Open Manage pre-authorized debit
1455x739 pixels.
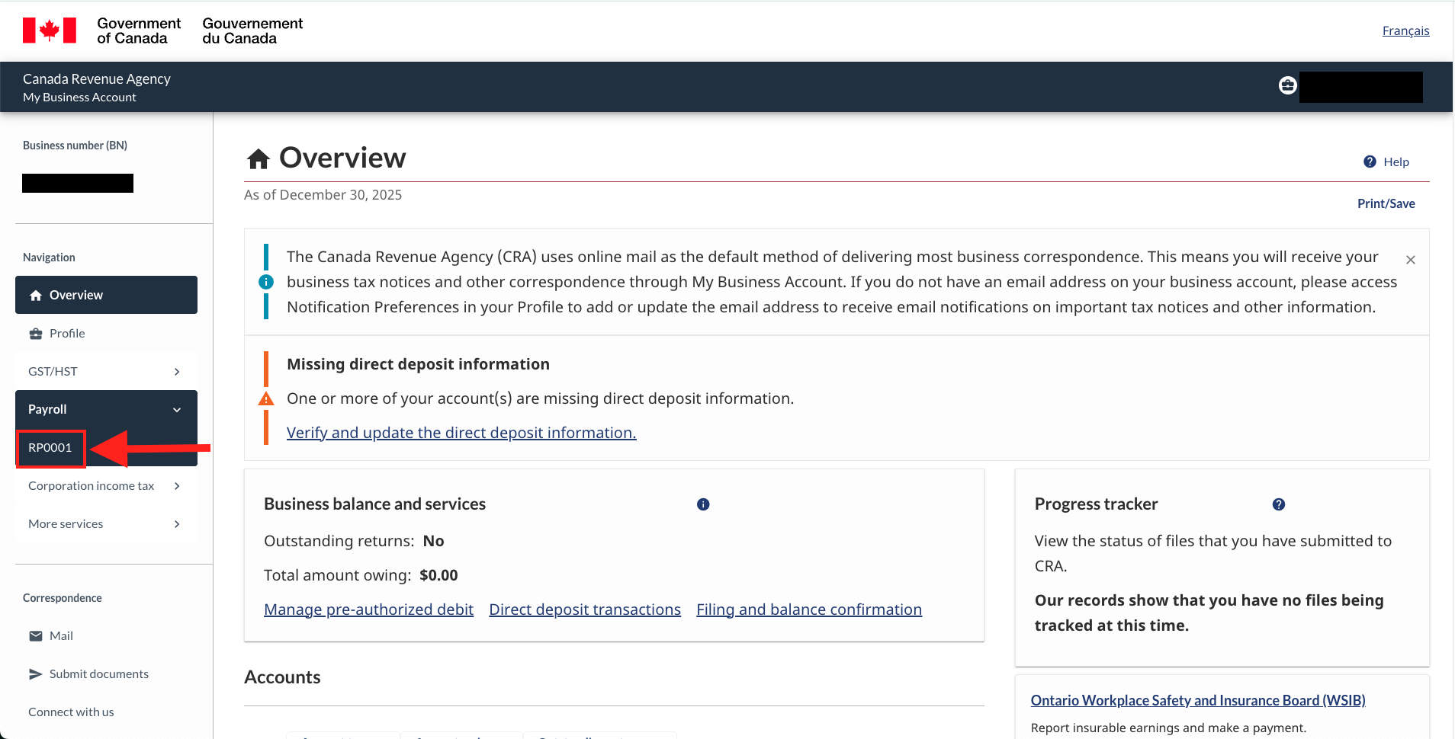pos(368,609)
